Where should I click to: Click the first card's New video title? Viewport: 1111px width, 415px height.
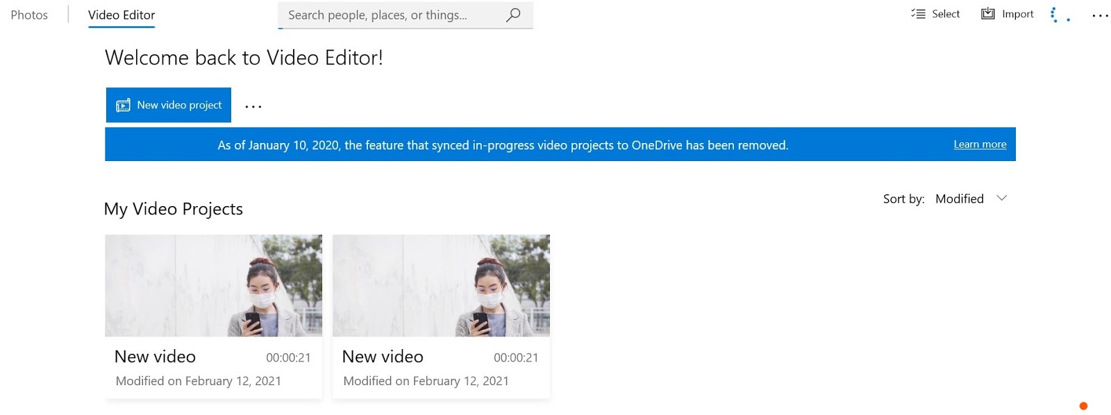155,357
